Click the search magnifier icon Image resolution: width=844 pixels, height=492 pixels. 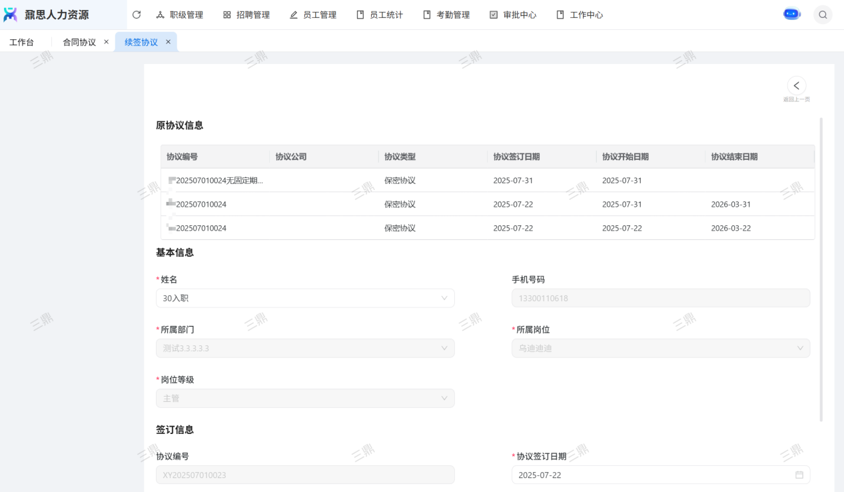[823, 15]
